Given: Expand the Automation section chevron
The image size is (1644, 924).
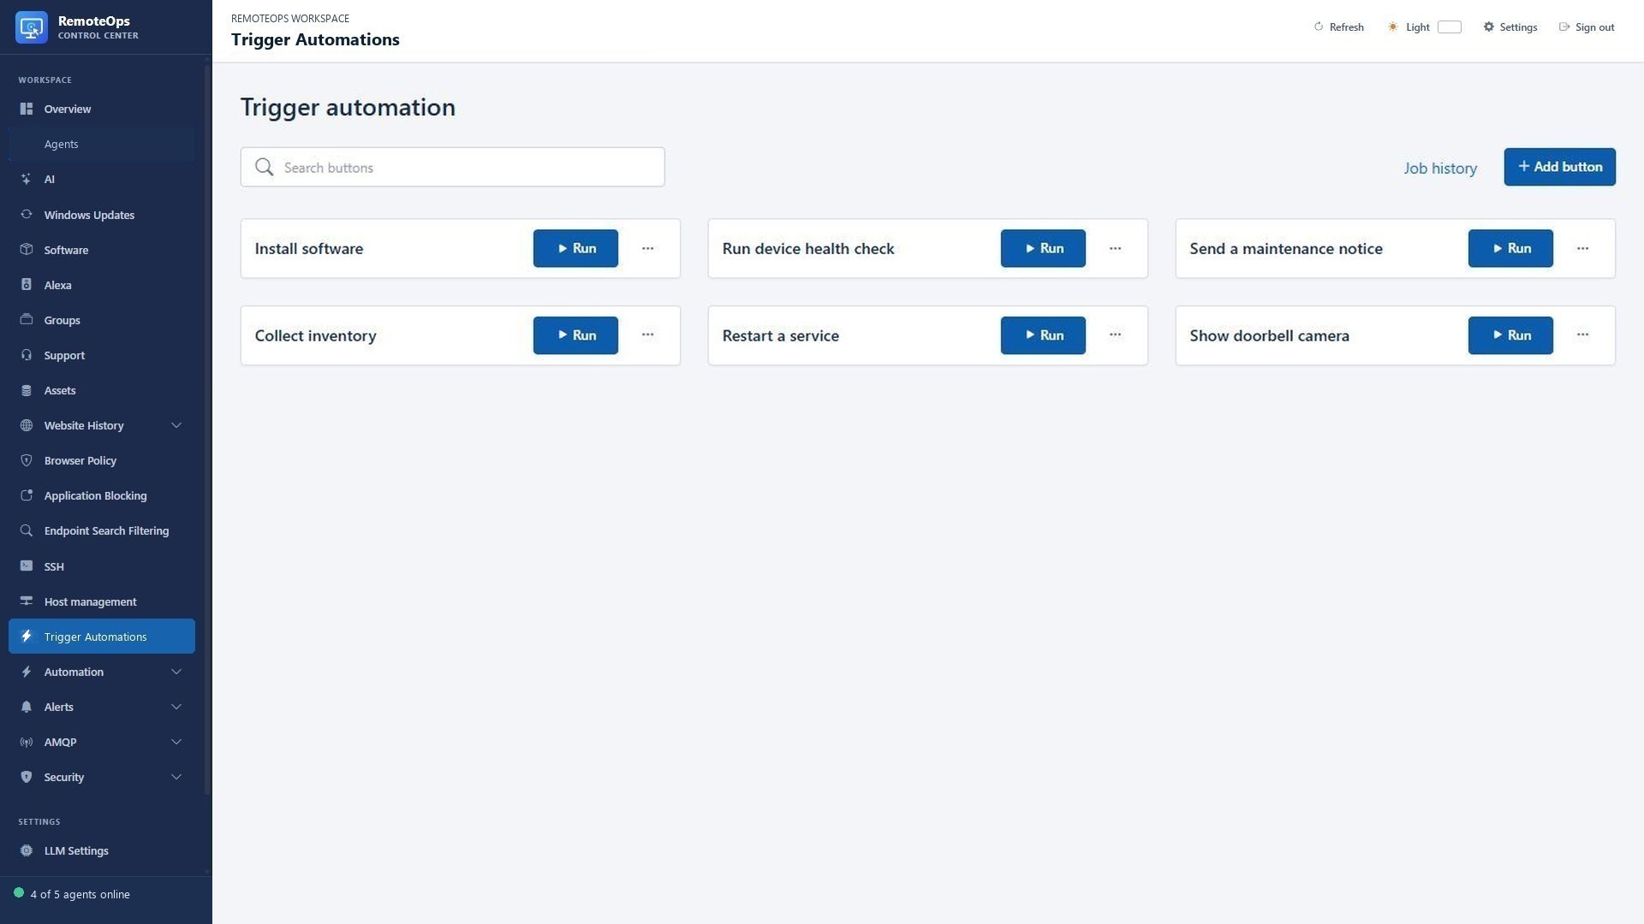Looking at the screenshot, I should point(176,672).
